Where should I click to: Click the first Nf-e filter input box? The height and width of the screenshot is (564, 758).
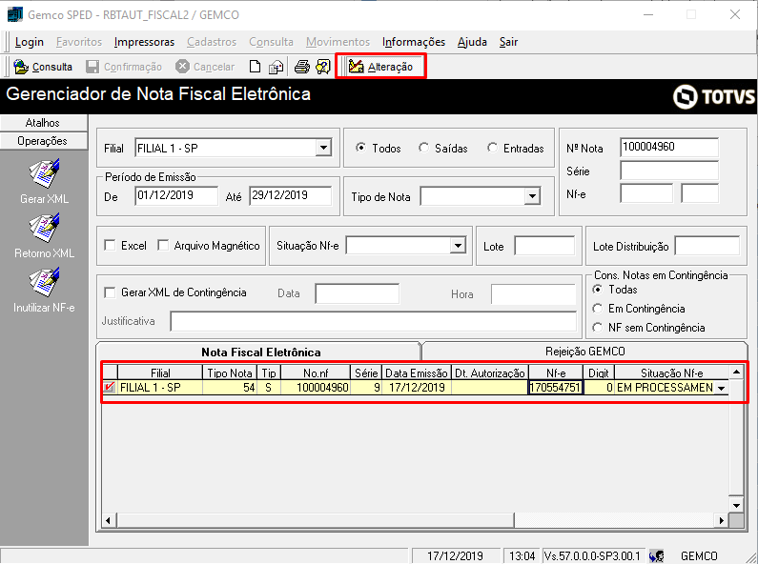[646, 193]
